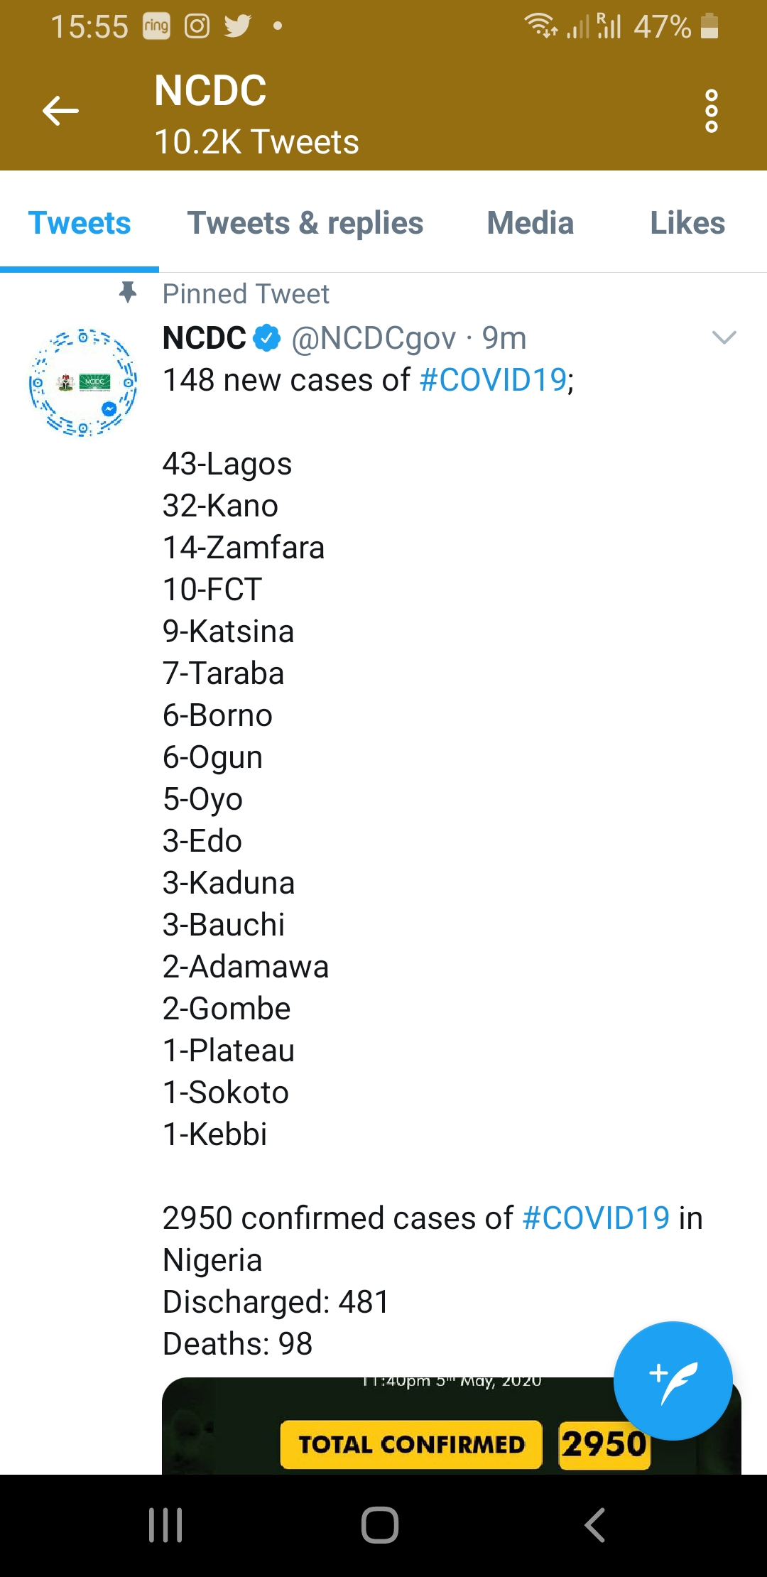Open the three-dot overflow menu
The height and width of the screenshot is (1577, 767).
click(711, 111)
